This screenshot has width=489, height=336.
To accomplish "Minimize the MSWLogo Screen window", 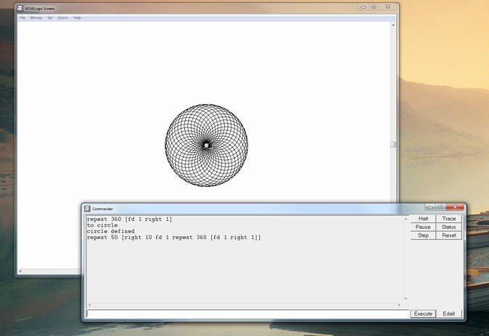I will click(363, 7).
